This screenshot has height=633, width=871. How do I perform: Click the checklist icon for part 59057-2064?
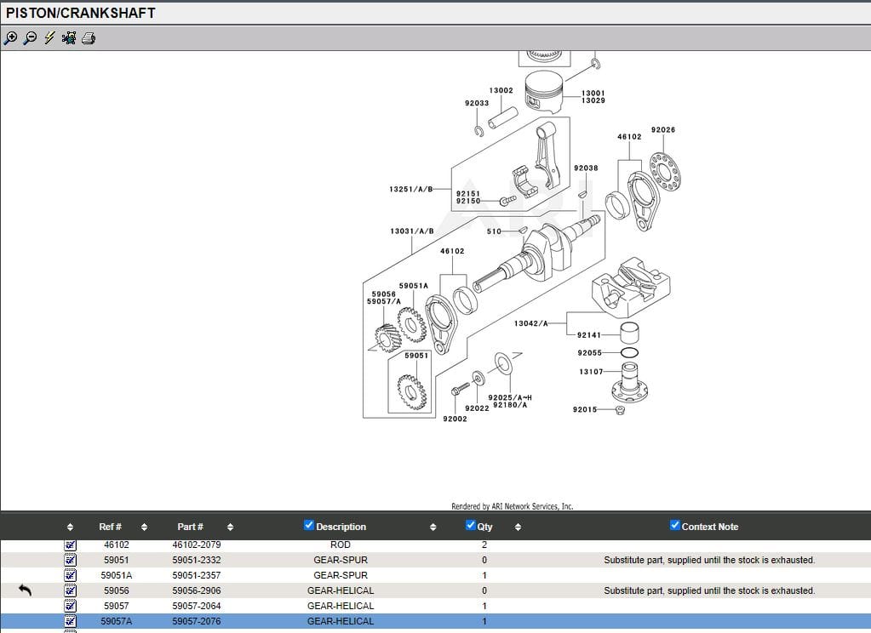[71, 606]
